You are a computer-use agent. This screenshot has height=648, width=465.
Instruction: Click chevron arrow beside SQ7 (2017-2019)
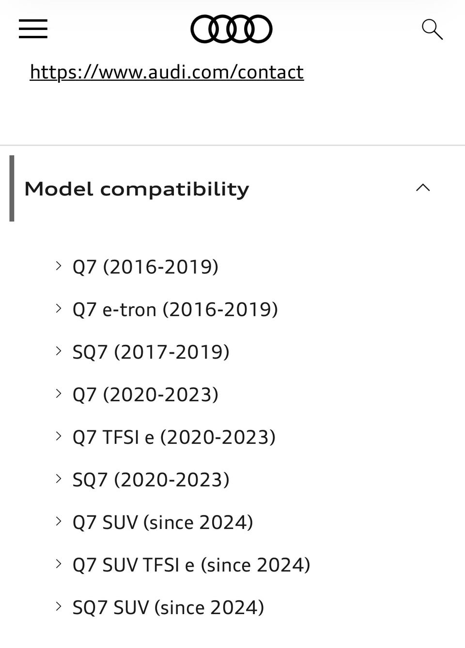[x=59, y=351]
